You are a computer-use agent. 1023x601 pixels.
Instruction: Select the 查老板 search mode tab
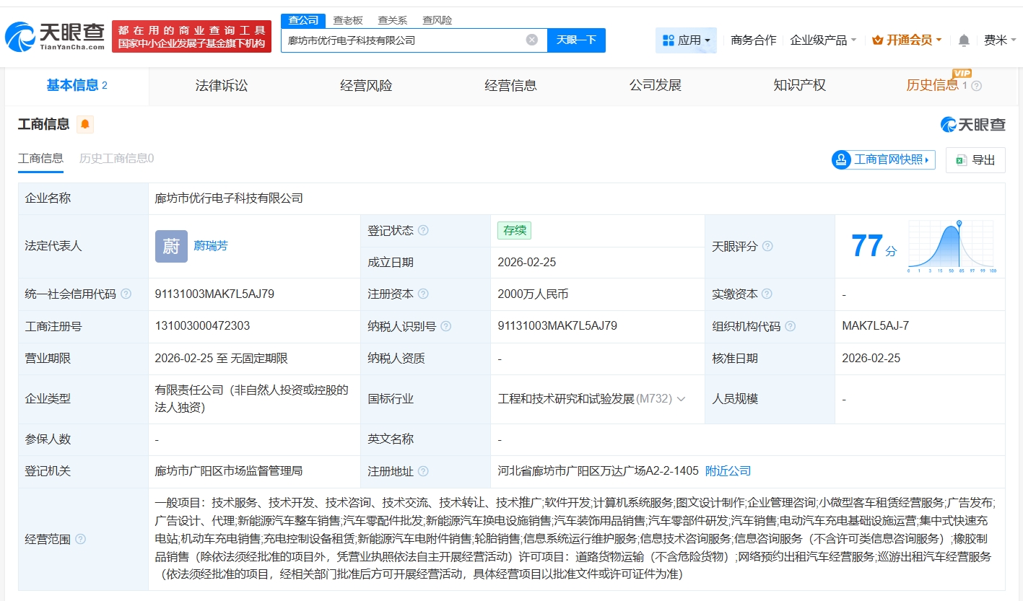point(348,20)
